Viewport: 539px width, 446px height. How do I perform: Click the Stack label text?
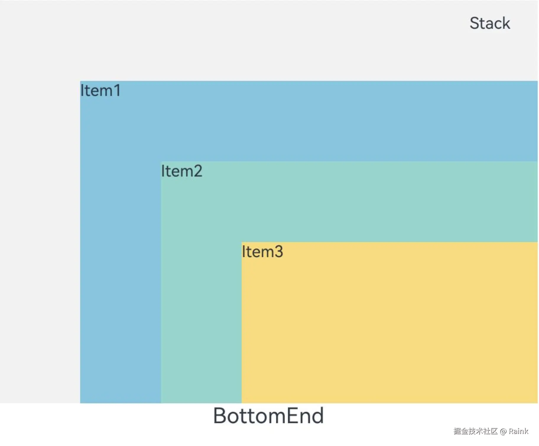[490, 23]
